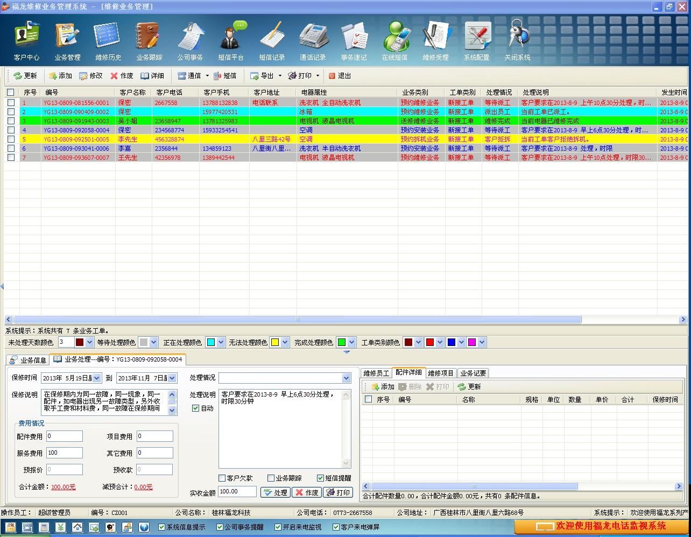Open 公司事务 module
The height and width of the screenshot is (537, 691).
(190, 41)
